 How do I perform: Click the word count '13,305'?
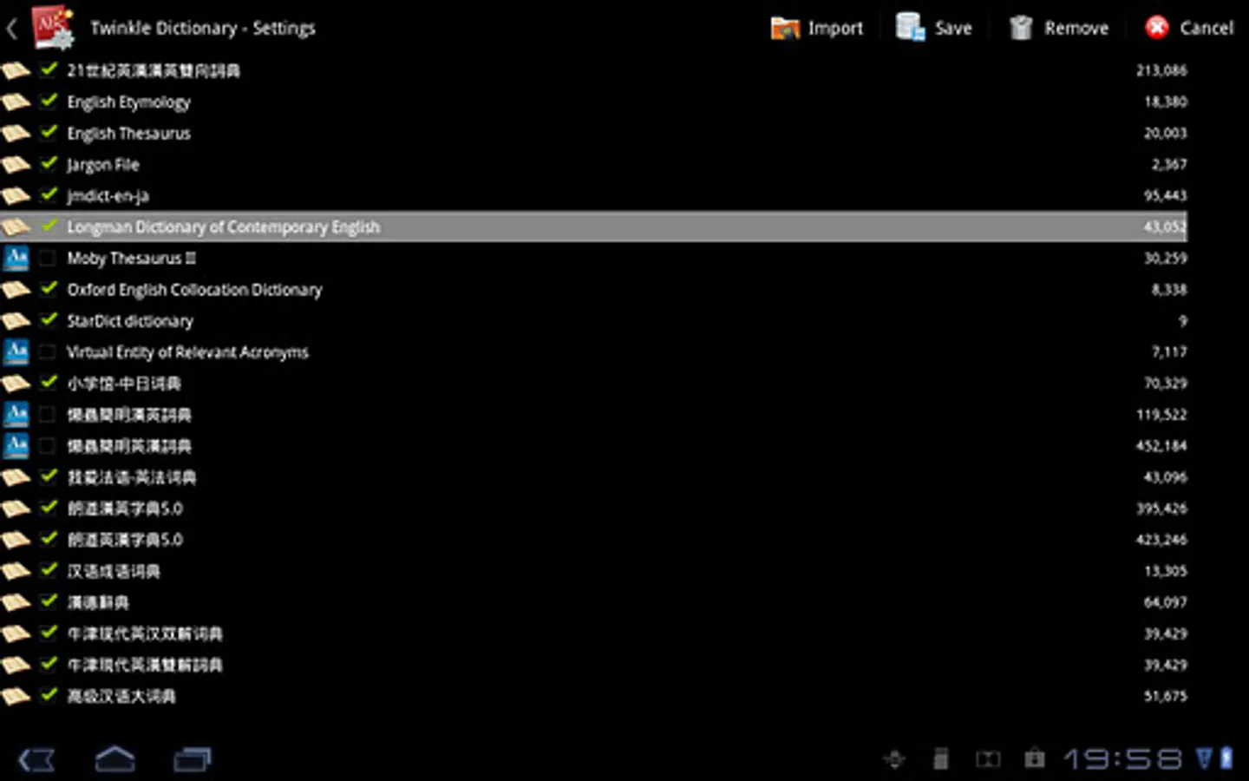coord(1165,570)
